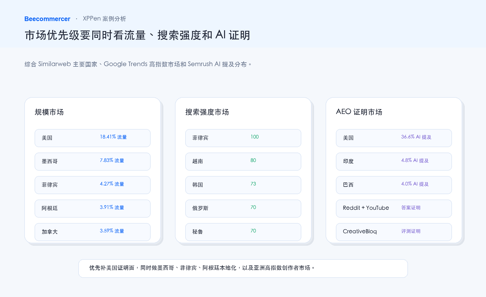Select 美国 row in AEO 证明市场 card
Screen dimensions: 486x297
point(394,138)
